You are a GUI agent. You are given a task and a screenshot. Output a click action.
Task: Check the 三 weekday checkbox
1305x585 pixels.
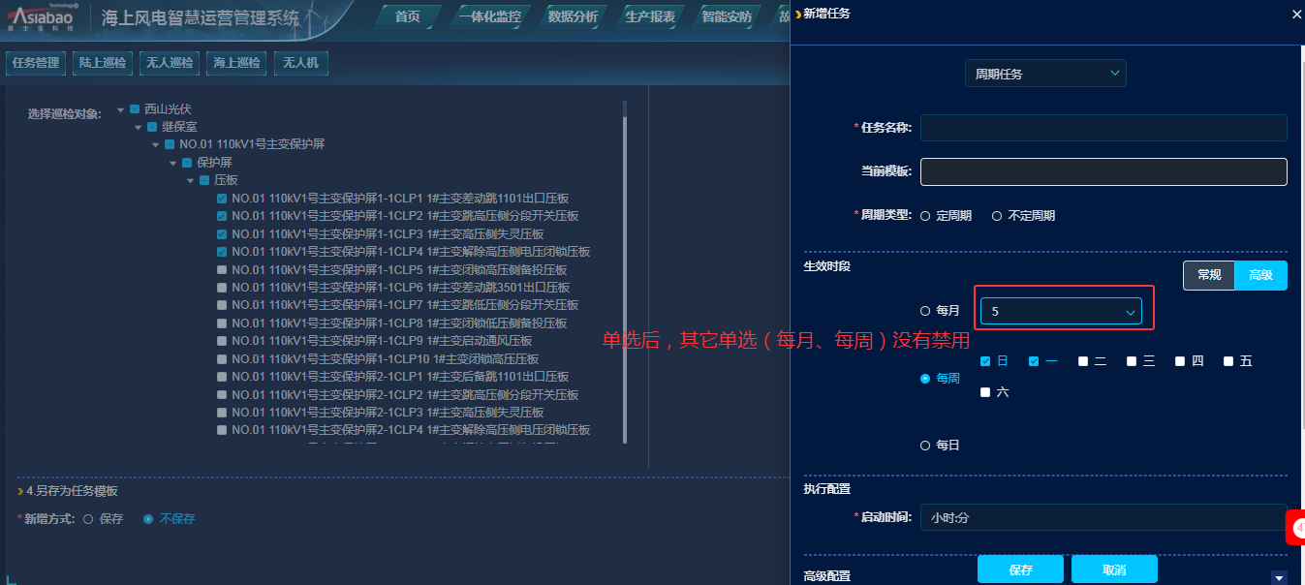pyautogui.click(x=1132, y=361)
